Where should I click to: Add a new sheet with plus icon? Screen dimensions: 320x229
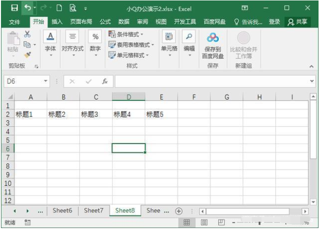click(x=179, y=211)
